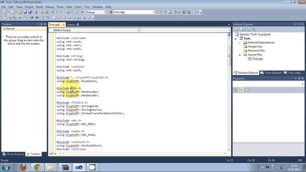Open the find combo box dropdown arrow

click(153, 12)
